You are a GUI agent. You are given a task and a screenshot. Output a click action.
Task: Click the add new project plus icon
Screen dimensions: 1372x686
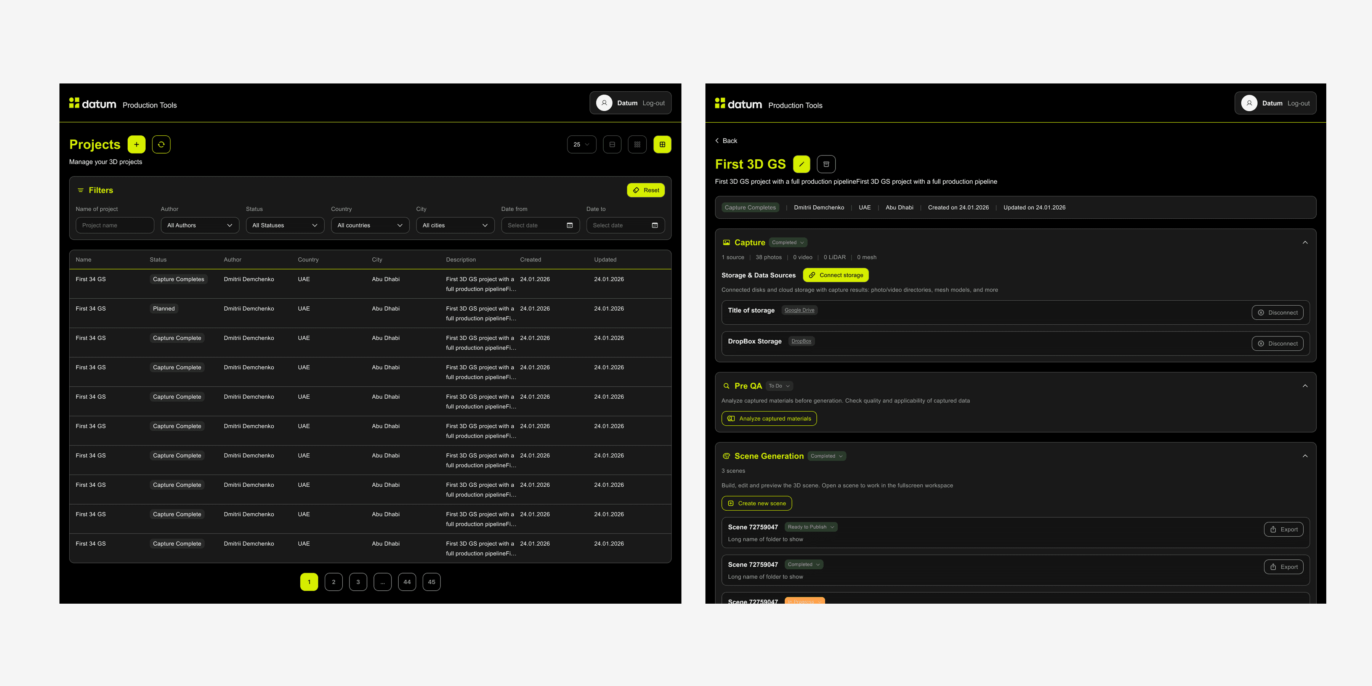click(x=136, y=144)
